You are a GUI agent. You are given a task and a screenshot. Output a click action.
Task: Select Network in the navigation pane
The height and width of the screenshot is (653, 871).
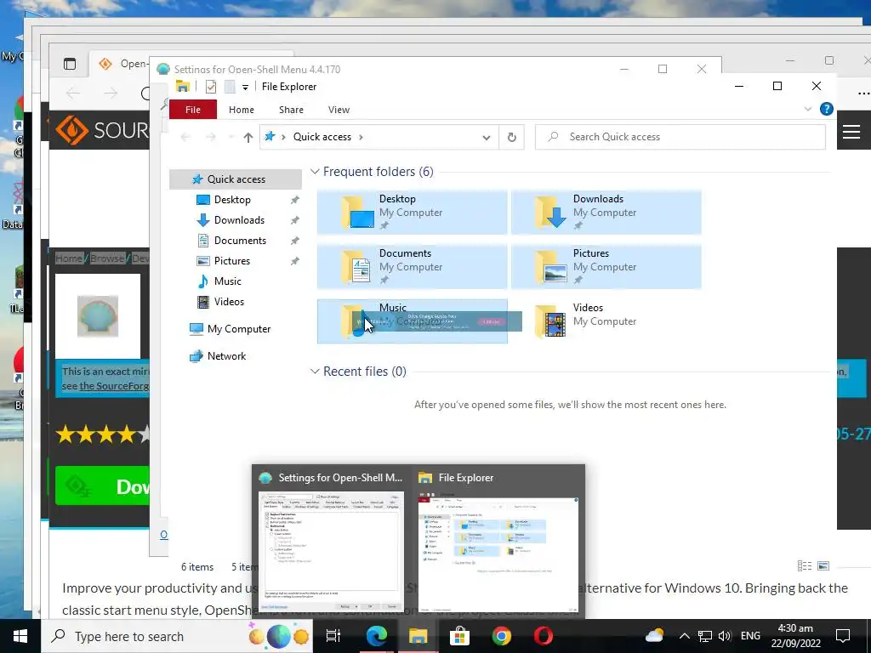pyautogui.click(x=226, y=356)
